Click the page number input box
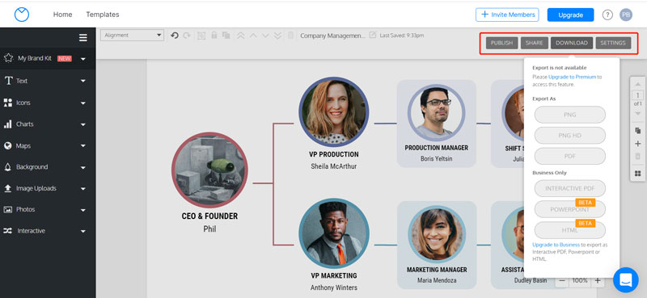Screen dimensions: 647x298 637,95
